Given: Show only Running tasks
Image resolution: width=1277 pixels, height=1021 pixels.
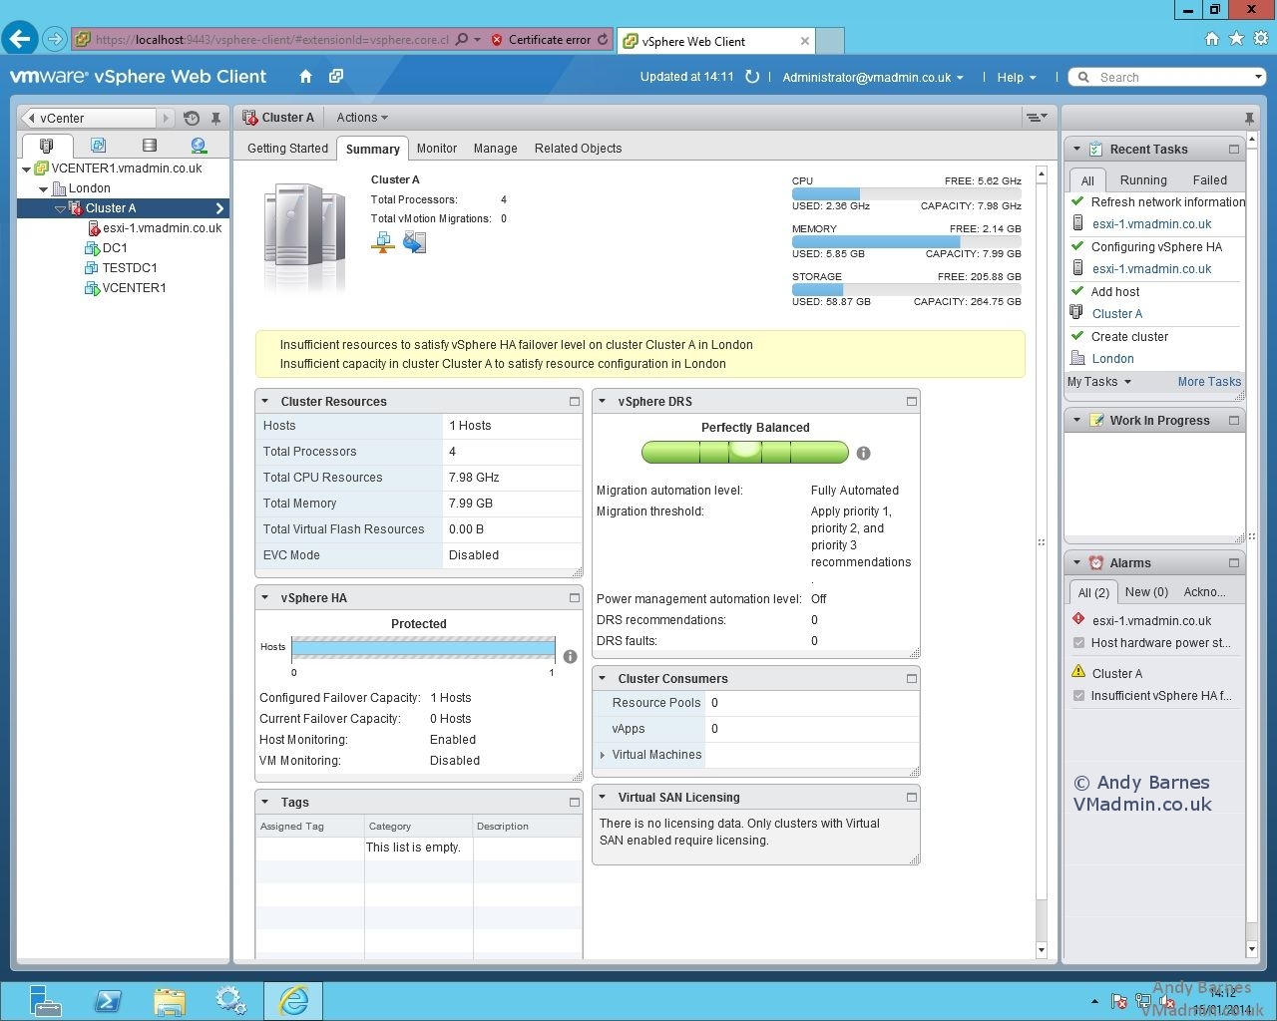Looking at the screenshot, I should (x=1142, y=180).
